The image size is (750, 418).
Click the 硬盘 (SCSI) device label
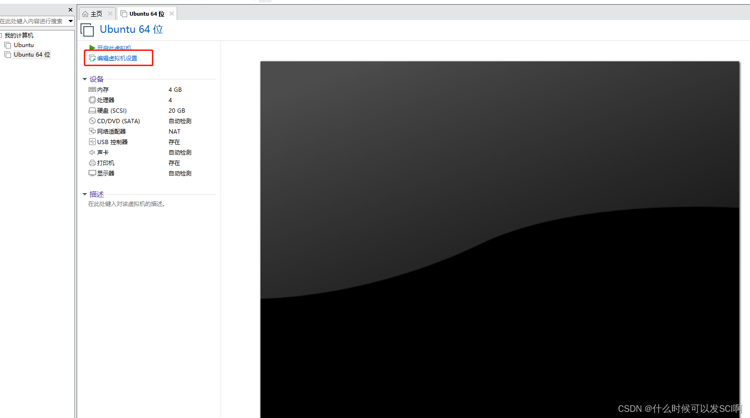tap(112, 110)
